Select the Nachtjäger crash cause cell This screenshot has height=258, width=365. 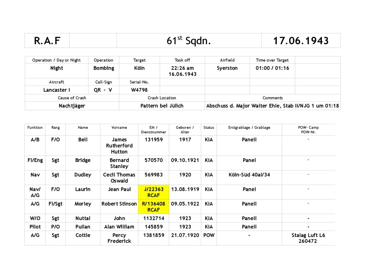[x=72, y=106]
